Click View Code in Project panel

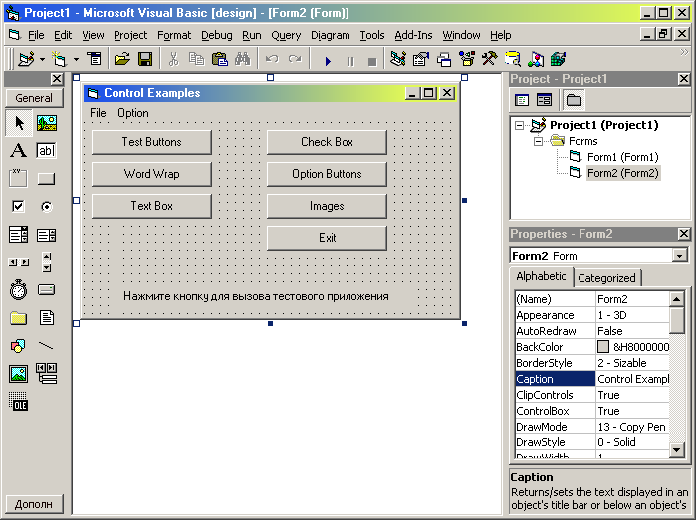click(522, 100)
